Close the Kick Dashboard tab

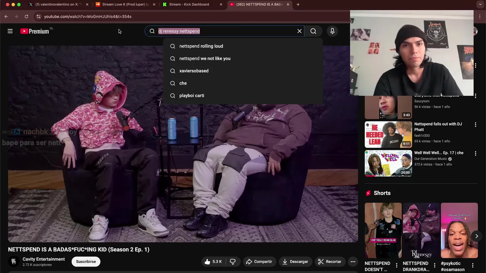(x=221, y=5)
